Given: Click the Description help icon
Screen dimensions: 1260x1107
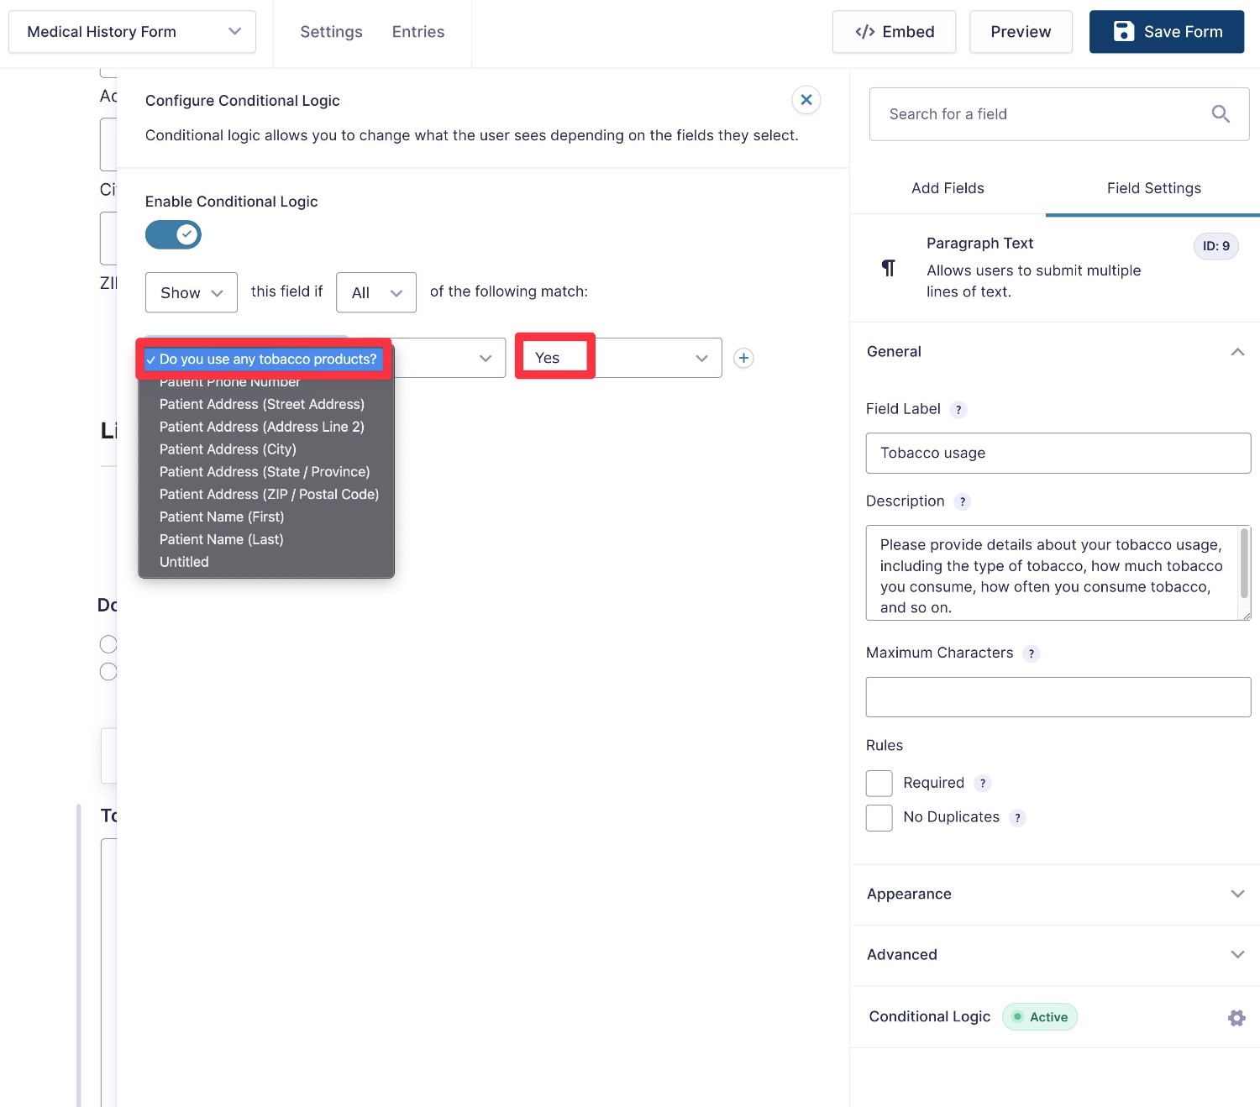Looking at the screenshot, I should pyautogui.click(x=963, y=502).
